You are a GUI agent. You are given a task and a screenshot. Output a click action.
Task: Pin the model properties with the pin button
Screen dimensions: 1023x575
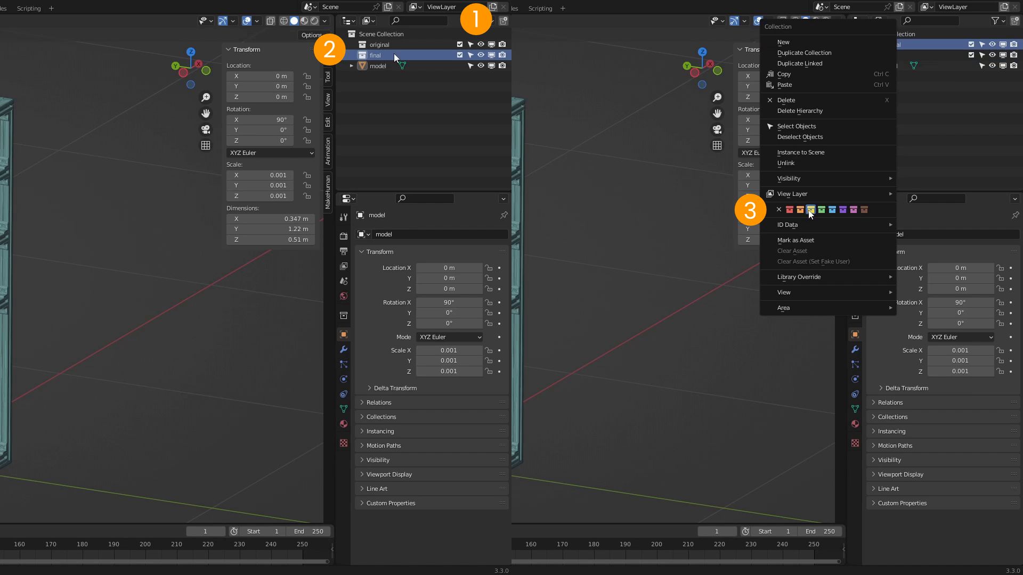(504, 215)
